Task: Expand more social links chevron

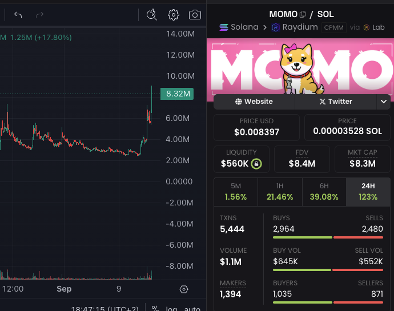Action: [x=384, y=102]
